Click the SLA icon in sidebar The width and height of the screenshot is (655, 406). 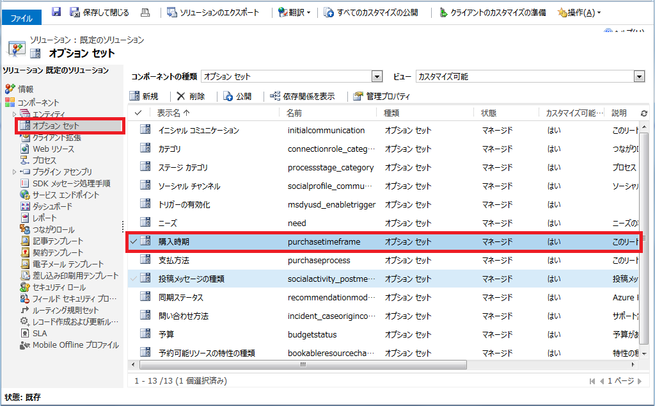pyautogui.click(x=25, y=333)
